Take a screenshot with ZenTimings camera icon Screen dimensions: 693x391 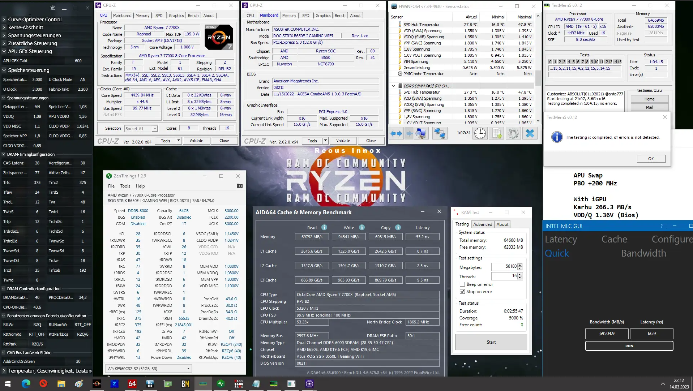click(x=240, y=186)
